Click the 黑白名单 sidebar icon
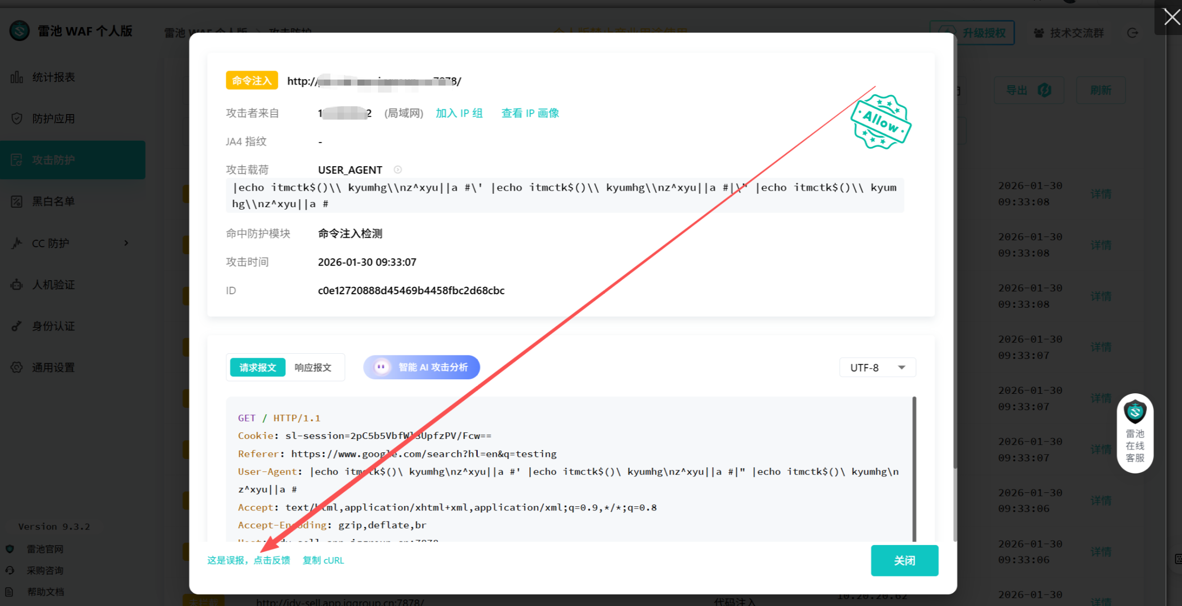This screenshot has width=1182, height=606. 17,201
